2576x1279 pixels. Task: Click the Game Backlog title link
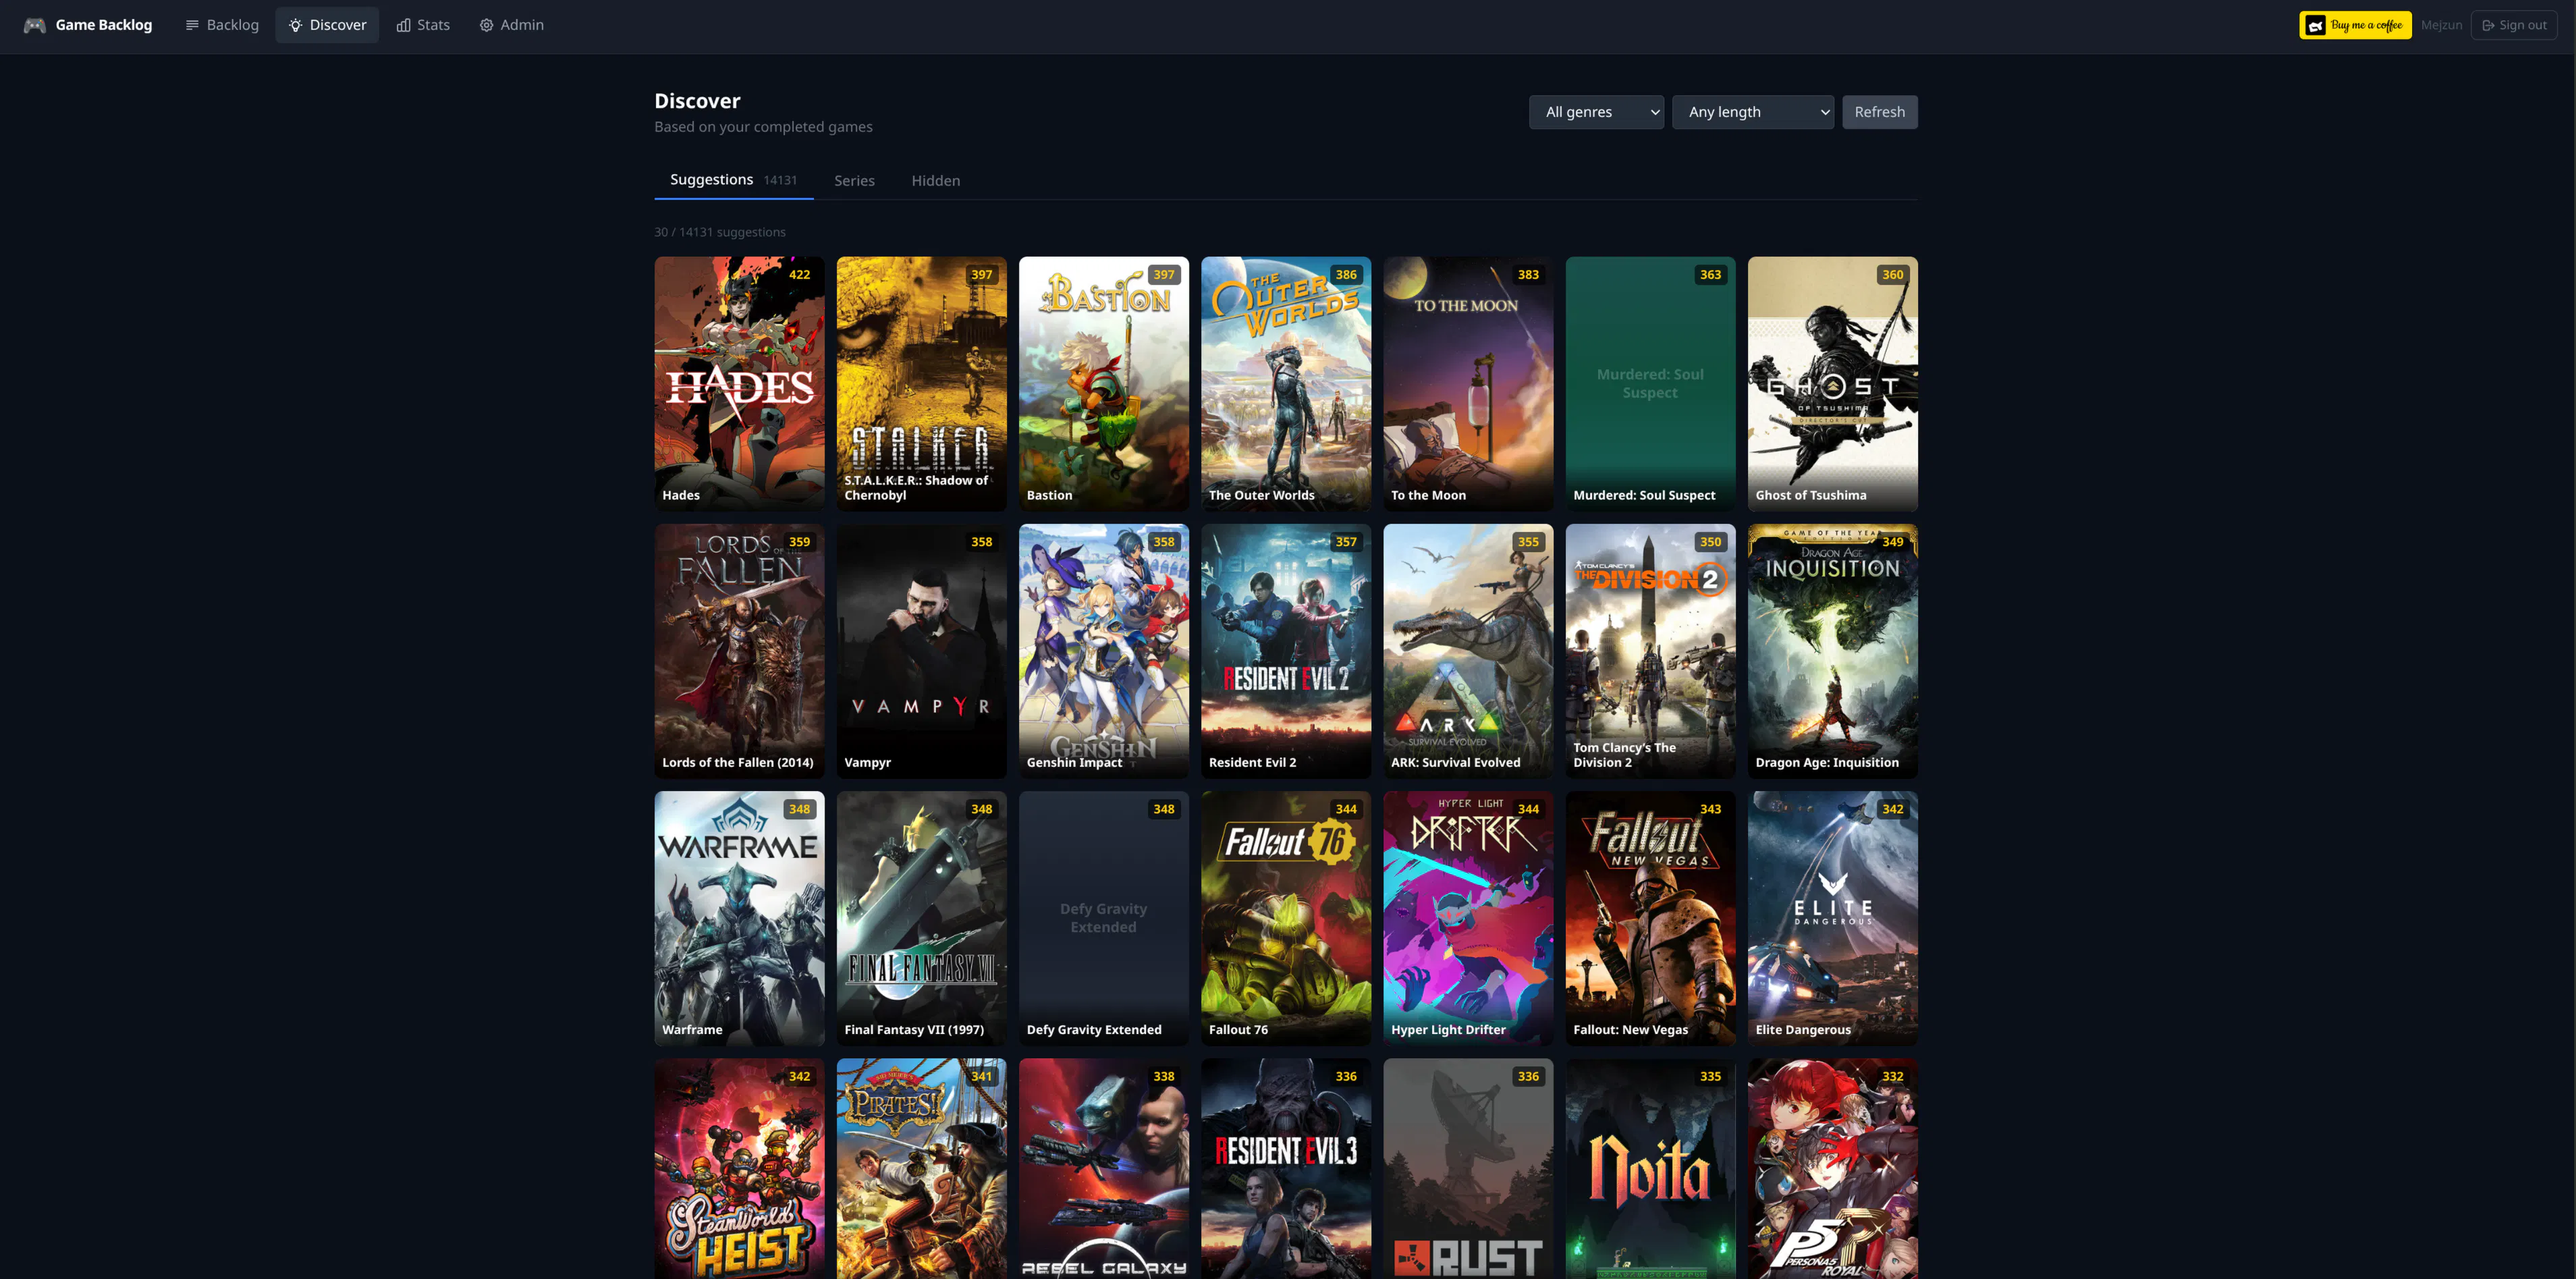click(104, 25)
